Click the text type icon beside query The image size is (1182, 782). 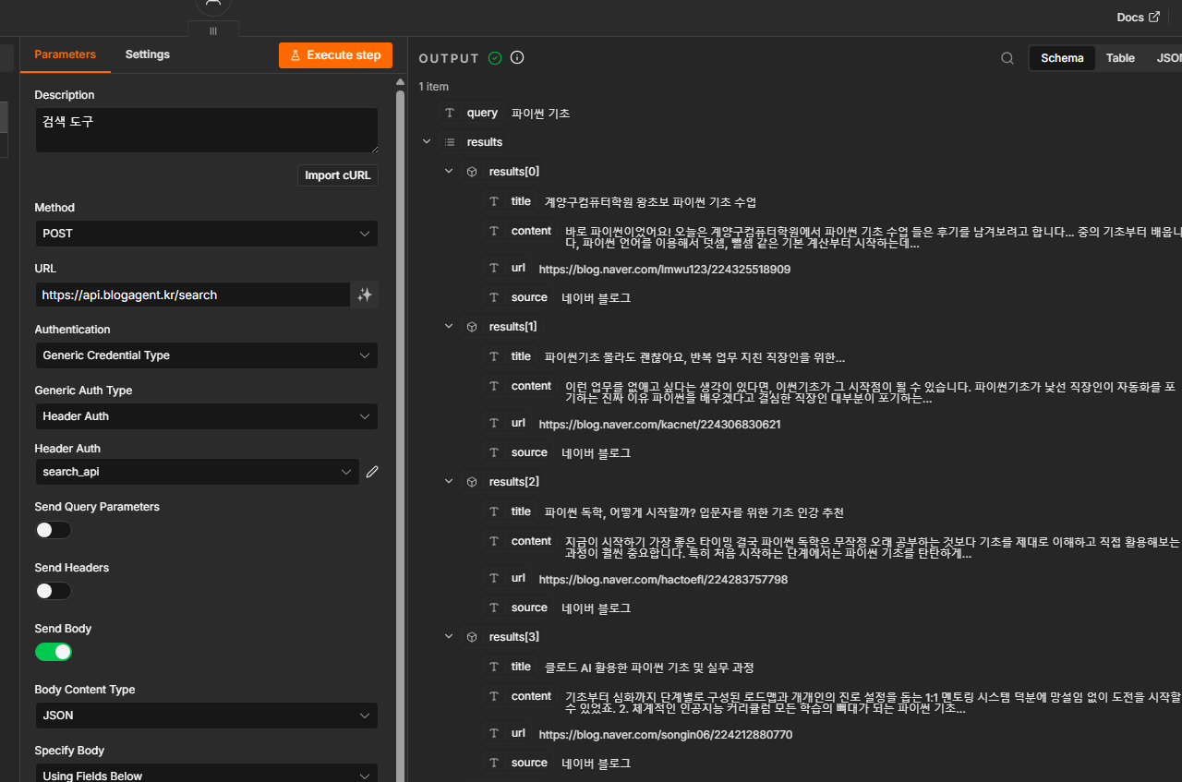(450, 113)
